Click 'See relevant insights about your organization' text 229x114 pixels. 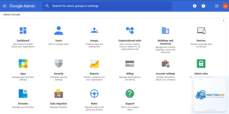coord(23,45)
